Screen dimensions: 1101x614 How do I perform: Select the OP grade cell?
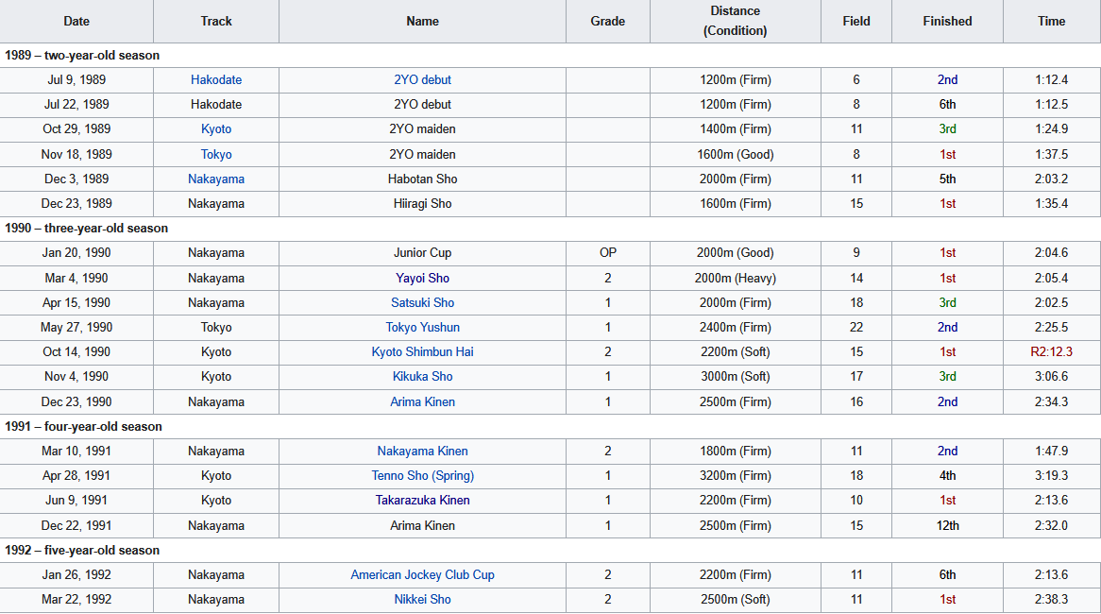(607, 253)
